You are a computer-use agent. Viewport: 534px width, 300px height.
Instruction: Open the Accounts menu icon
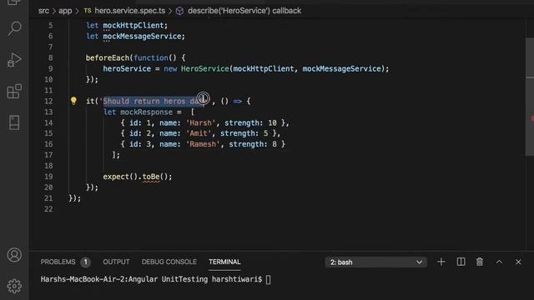(x=14, y=255)
